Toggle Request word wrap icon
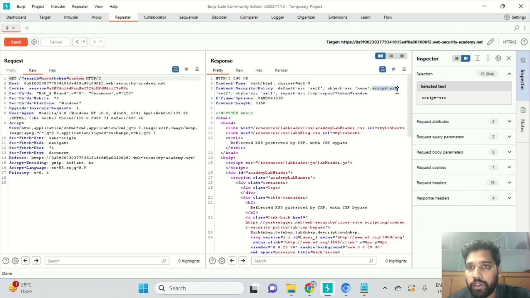530x298 pixels. point(176,69)
